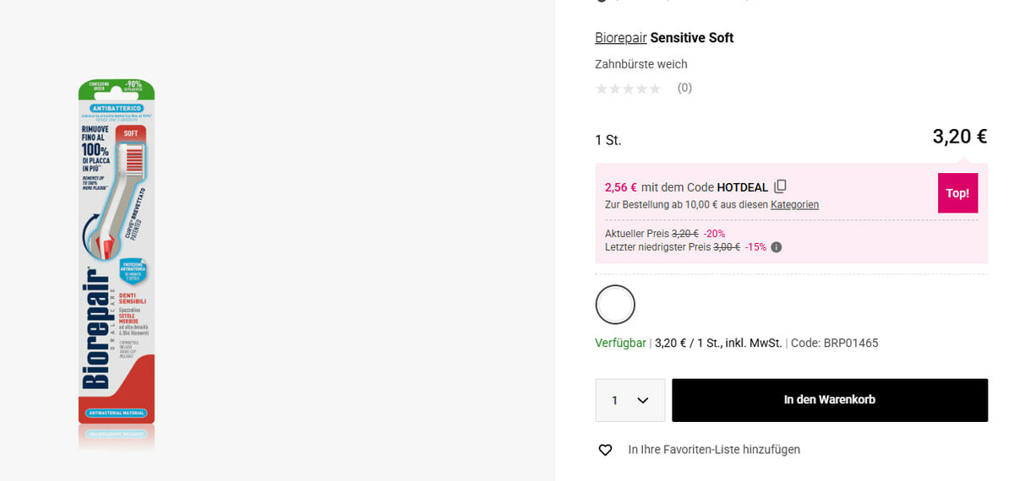
Task: Click the heart favorites icon
Action: tap(605, 450)
